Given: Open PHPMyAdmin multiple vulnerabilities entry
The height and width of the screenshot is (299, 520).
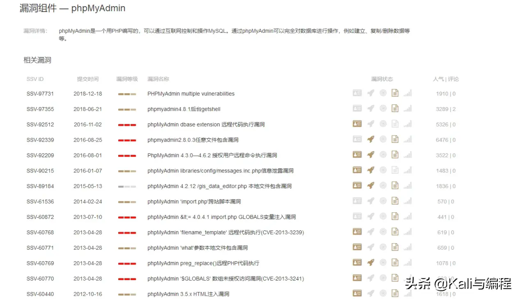Looking at the screenshot, I should point(191,94).
